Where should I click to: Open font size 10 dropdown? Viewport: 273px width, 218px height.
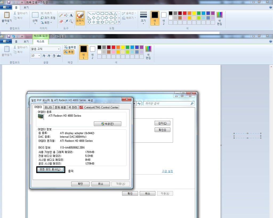pos(39,56)
